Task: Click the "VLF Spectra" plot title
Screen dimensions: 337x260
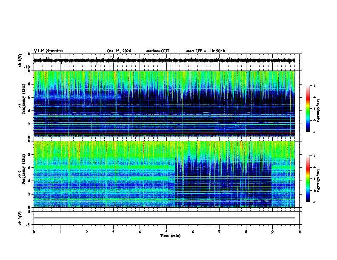Action: coord(48,51)
